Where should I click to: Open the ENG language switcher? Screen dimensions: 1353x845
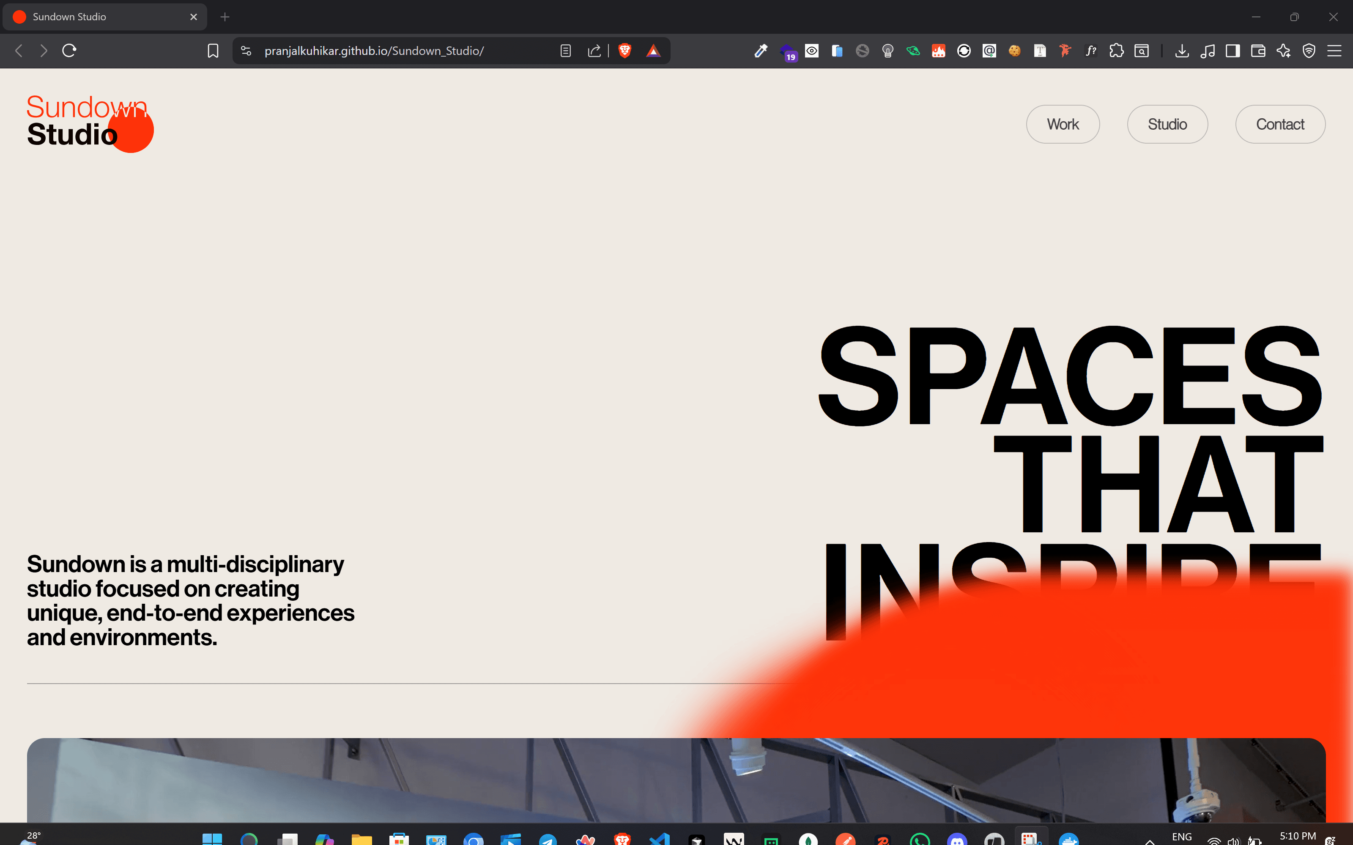pyautogui.click(x=1182, y=837)
